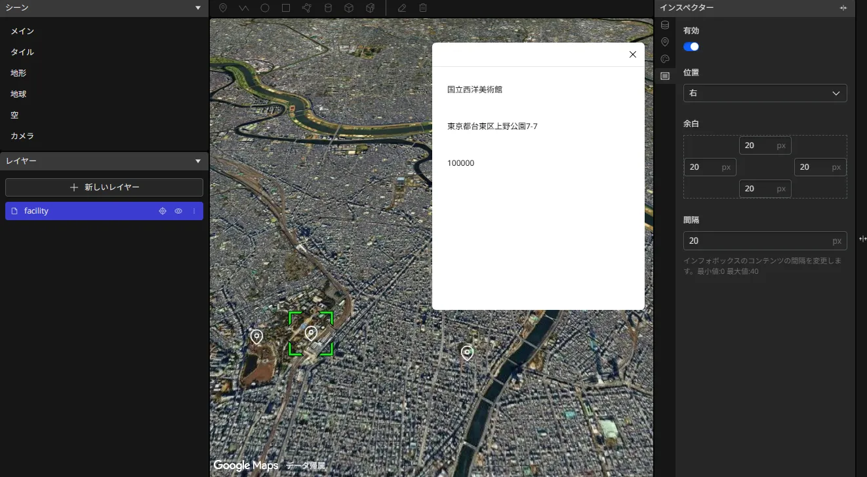This screenshot has width=867, height=477.
Task: Click the top 余白 padding field
Action: pyautogui.click(x=765, y=145)
